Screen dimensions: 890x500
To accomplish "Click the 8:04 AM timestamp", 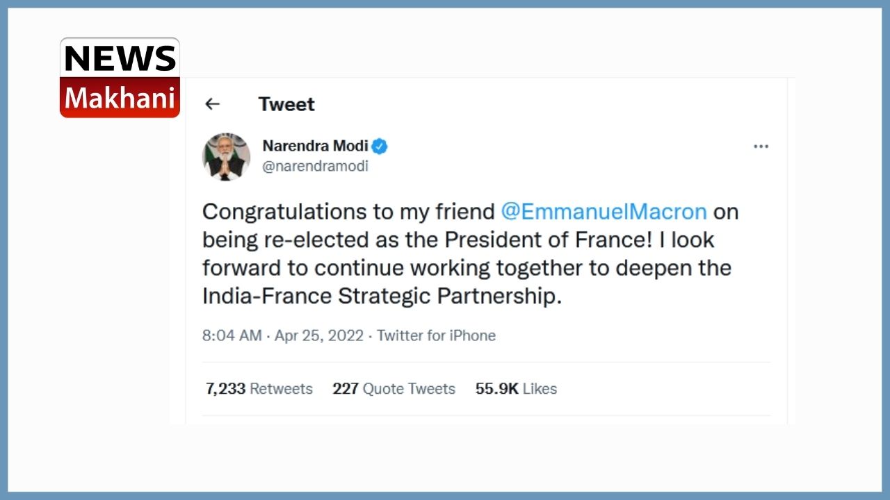I will [x=232, y=335].
